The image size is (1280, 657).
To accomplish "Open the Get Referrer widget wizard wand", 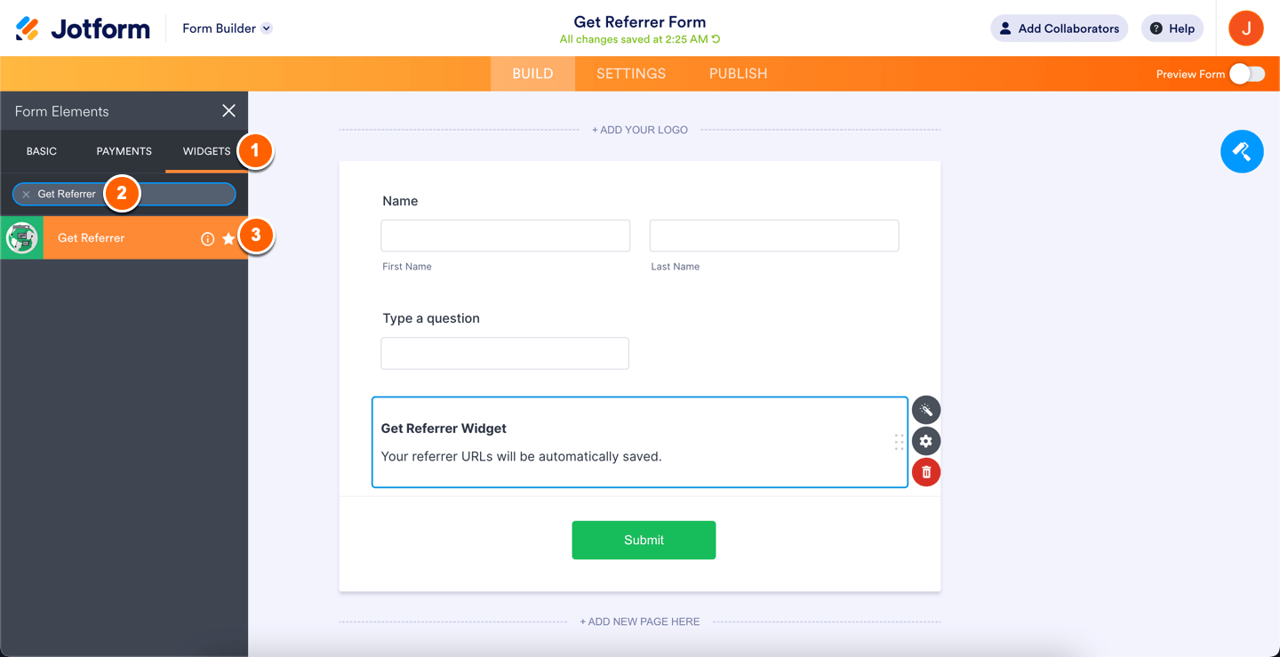I will pos(925,410).
